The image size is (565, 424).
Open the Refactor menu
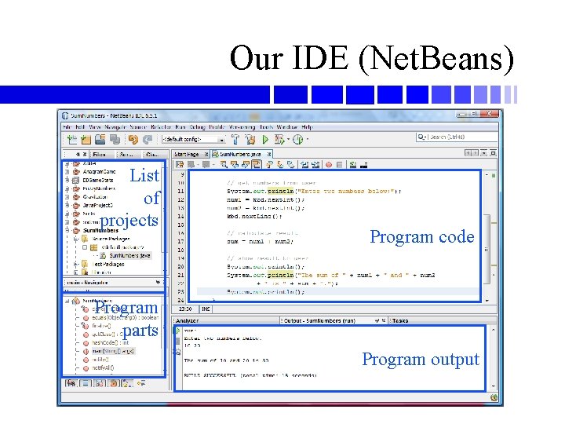161,127
